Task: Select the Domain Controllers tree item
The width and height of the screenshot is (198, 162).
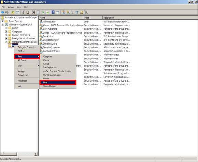Action: (x=21, y=35)
